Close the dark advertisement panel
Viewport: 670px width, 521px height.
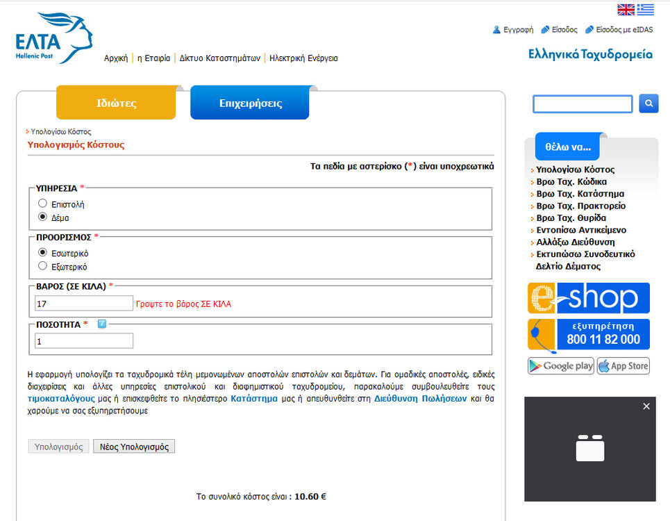[646, 406]
